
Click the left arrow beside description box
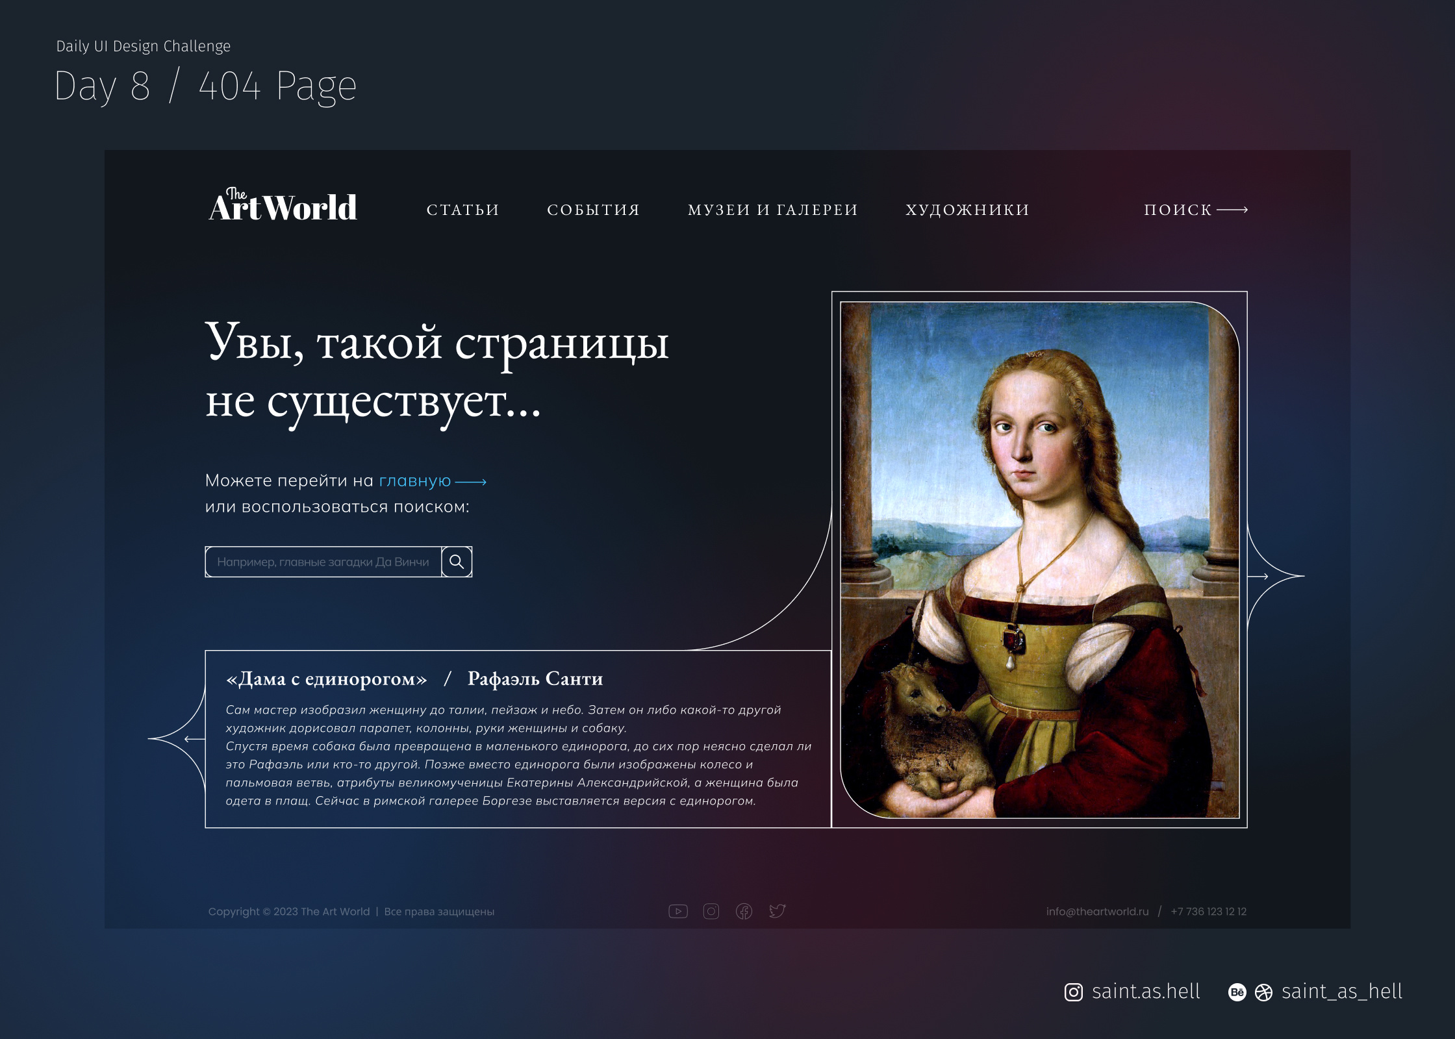click(195, 739)
